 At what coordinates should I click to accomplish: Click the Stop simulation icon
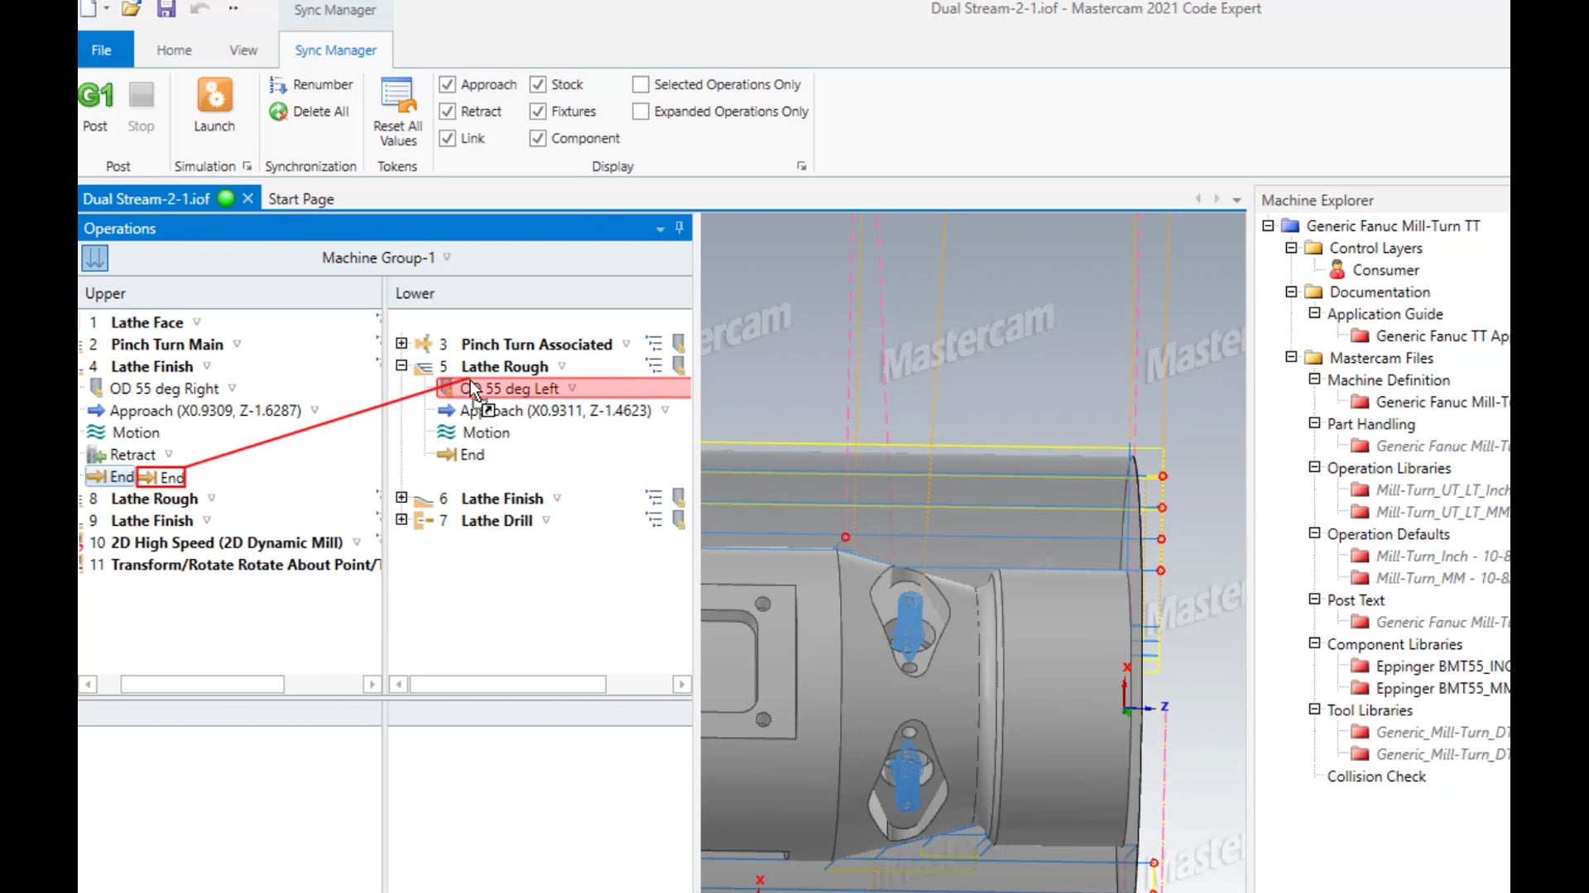141,96
